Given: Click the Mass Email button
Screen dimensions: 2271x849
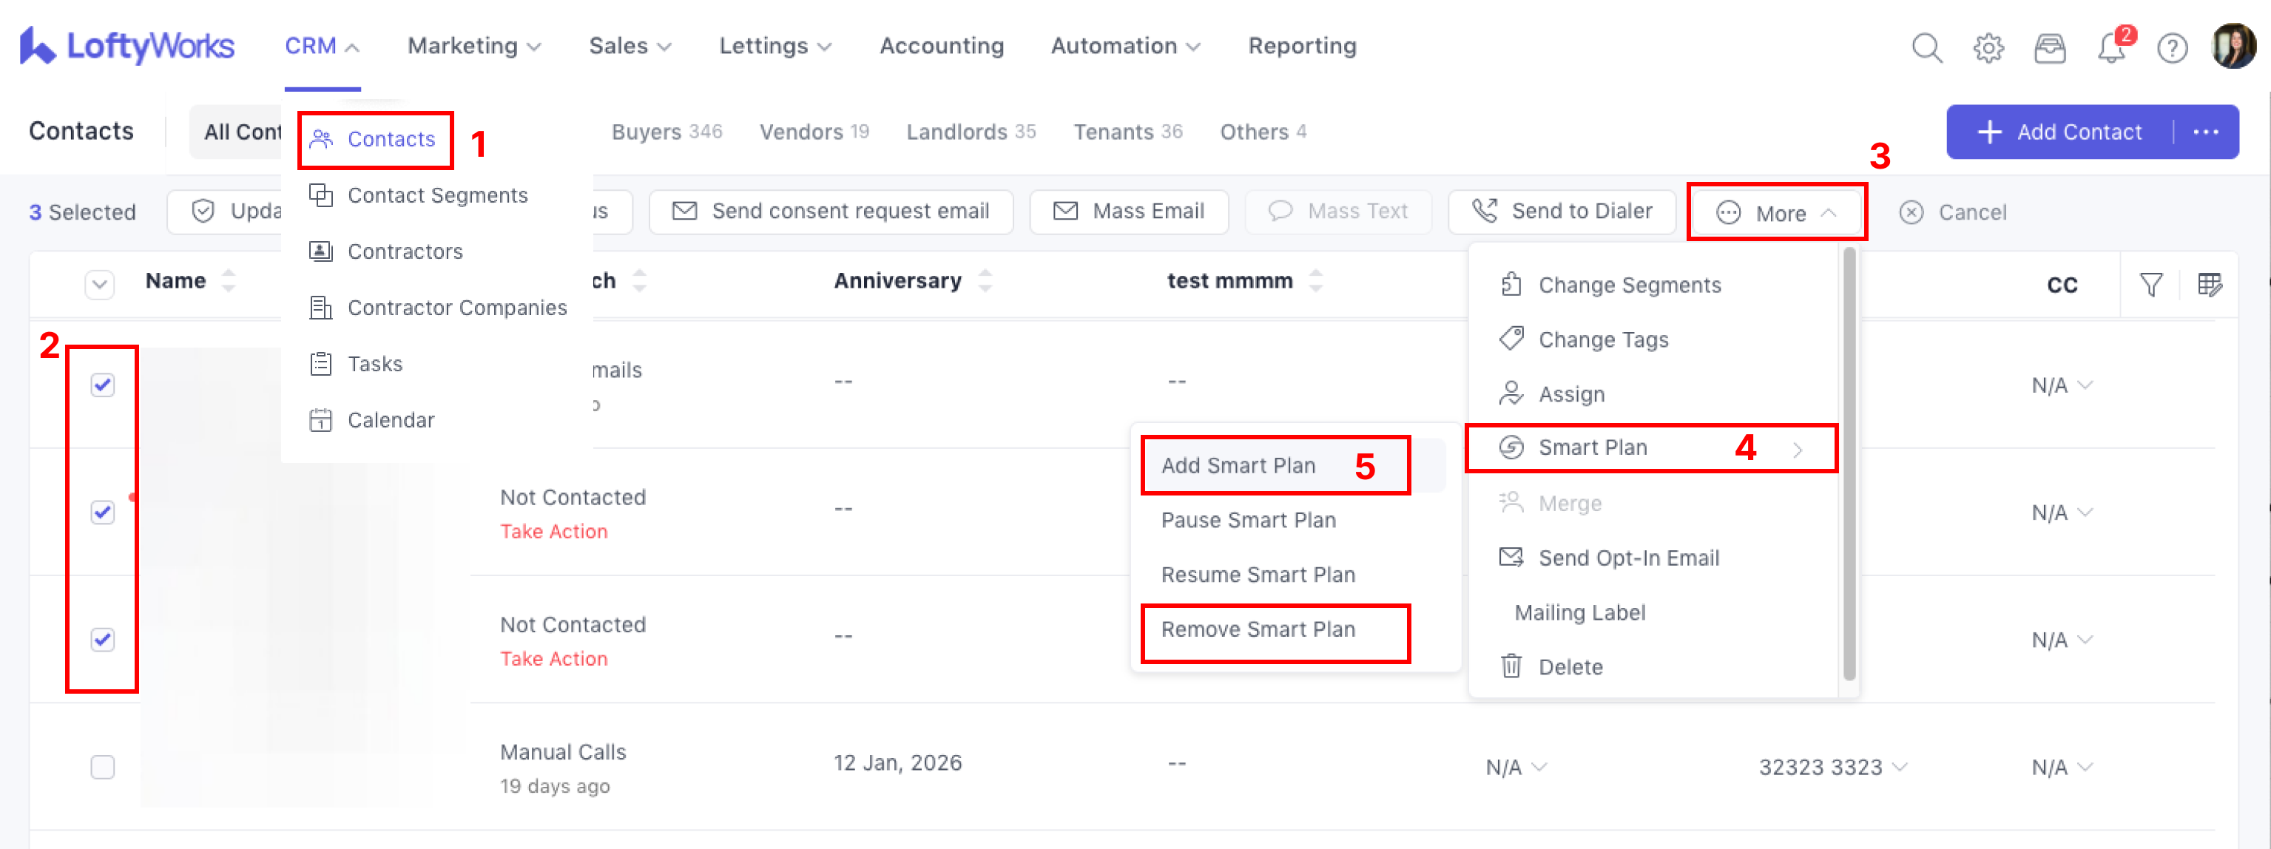Looking at the screenshot, I should coord(1130,212).
